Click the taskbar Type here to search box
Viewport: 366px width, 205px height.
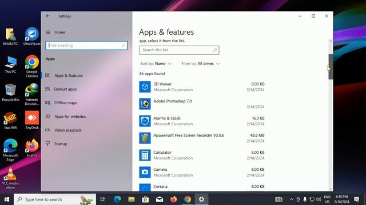(55, 199)
